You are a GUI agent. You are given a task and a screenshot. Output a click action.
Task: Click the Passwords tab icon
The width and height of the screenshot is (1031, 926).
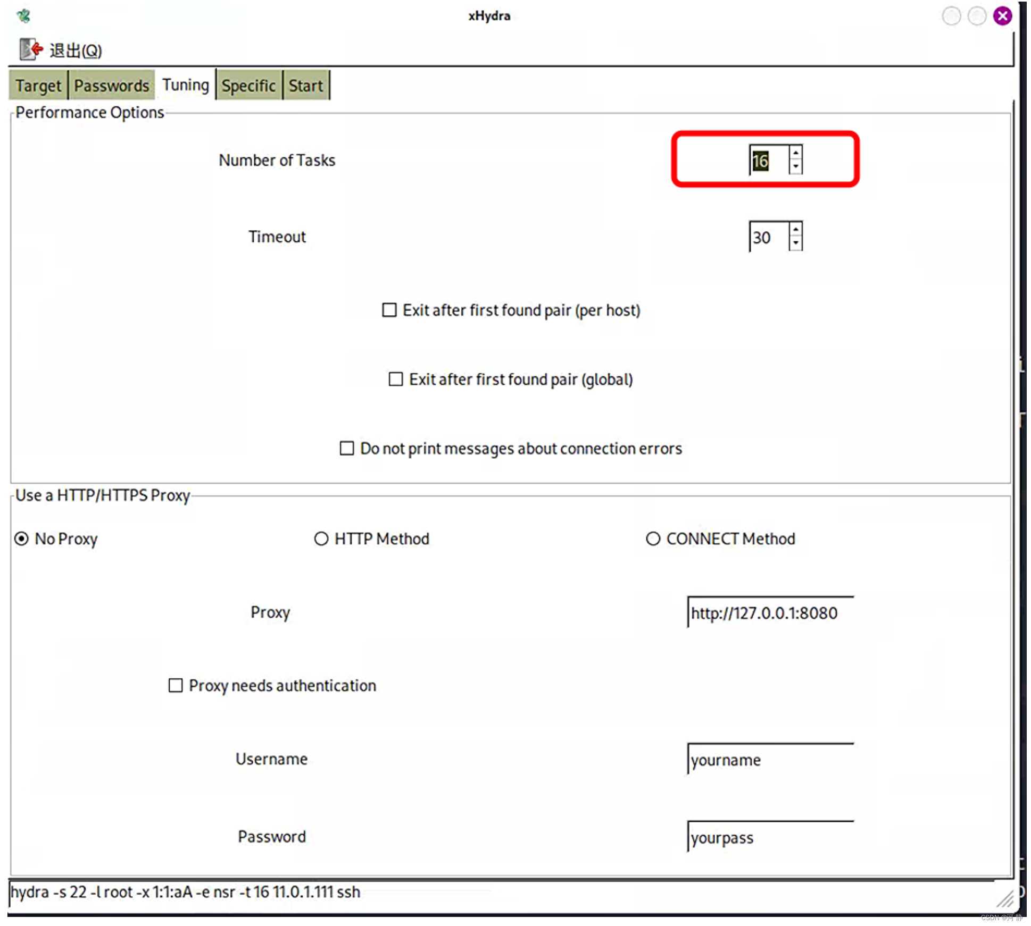point(110,85)
